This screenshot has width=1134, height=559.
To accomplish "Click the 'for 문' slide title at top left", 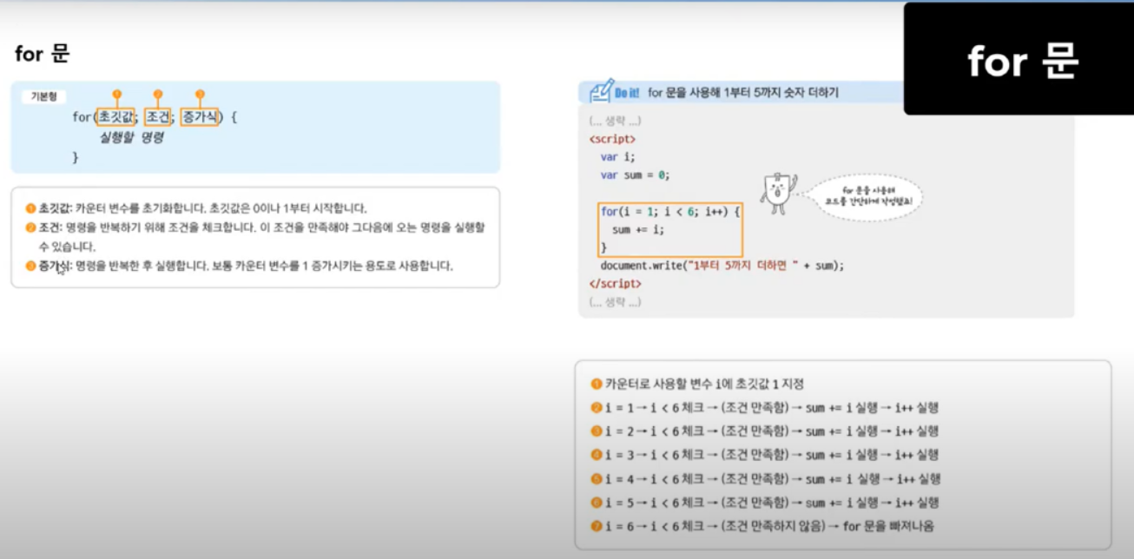I will (x=42, y=54).
